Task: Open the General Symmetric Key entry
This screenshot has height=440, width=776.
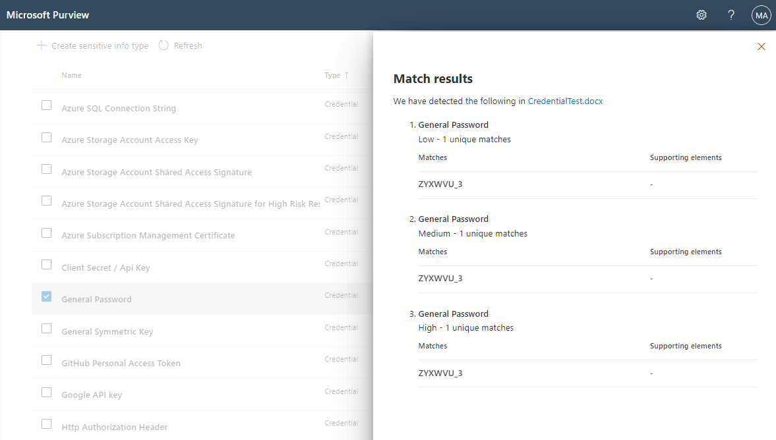Action: coord(107,331)
